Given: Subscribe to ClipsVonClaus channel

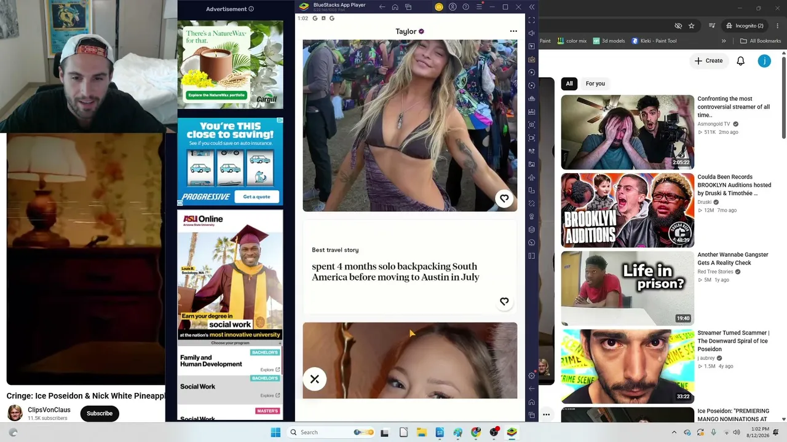Looking at the screenshot, I should [100, 414].
